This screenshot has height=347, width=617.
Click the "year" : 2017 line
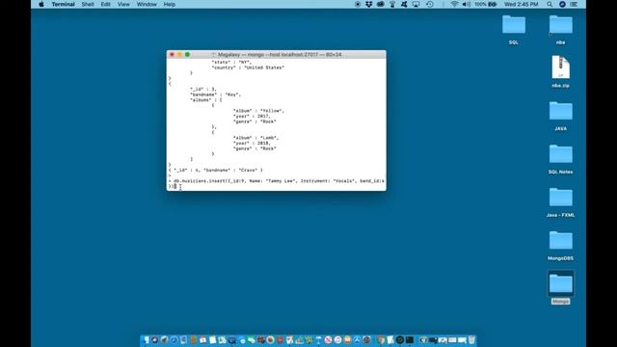click(252, 117)
